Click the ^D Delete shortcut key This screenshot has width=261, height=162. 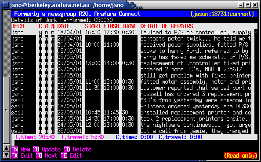[x=78, y=149]
